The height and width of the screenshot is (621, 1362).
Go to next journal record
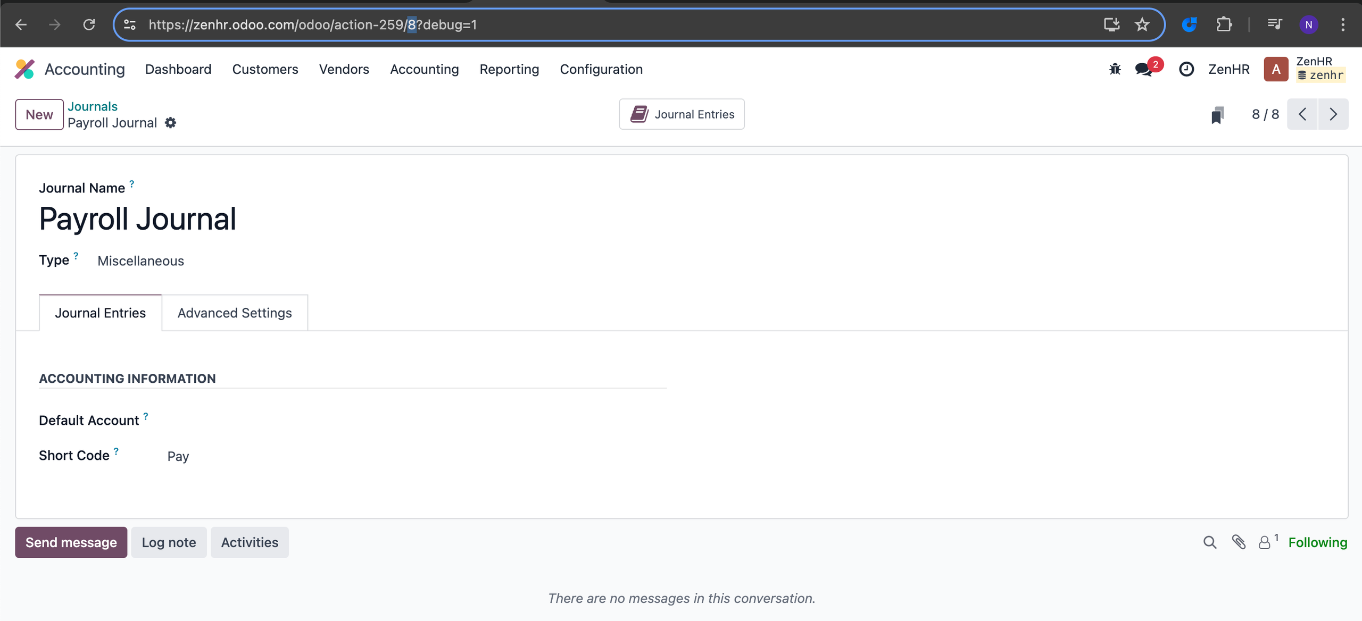(x=1333, y=114)
